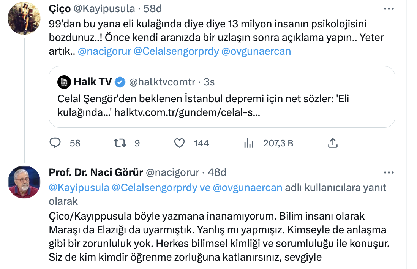Image resolution: width=417 pixels, height=269 pixels.
Task: Click the @Celalsengorprdy mention in Çiço's tweet
Action: [x=176, y=51]
